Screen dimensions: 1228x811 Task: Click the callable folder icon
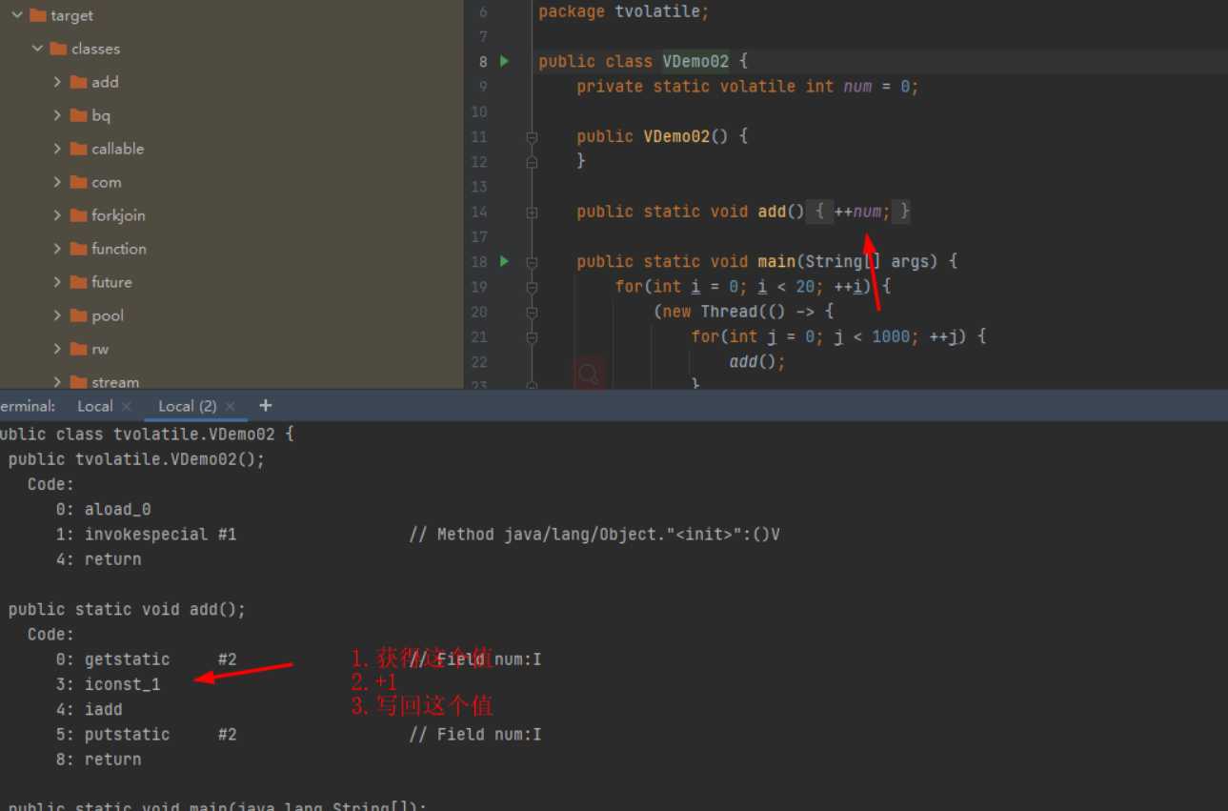pyautogui.click(x=78, y=149)
